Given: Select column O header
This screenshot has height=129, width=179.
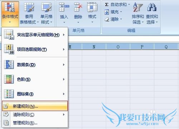Looking at the screenshot, I should pos(118,47).
